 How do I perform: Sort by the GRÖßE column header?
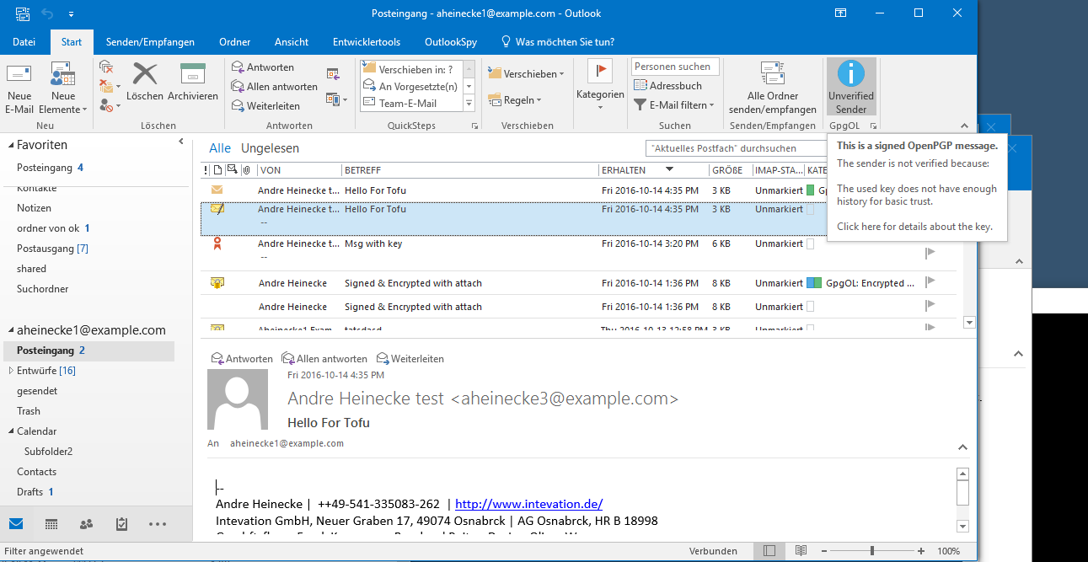730,170
